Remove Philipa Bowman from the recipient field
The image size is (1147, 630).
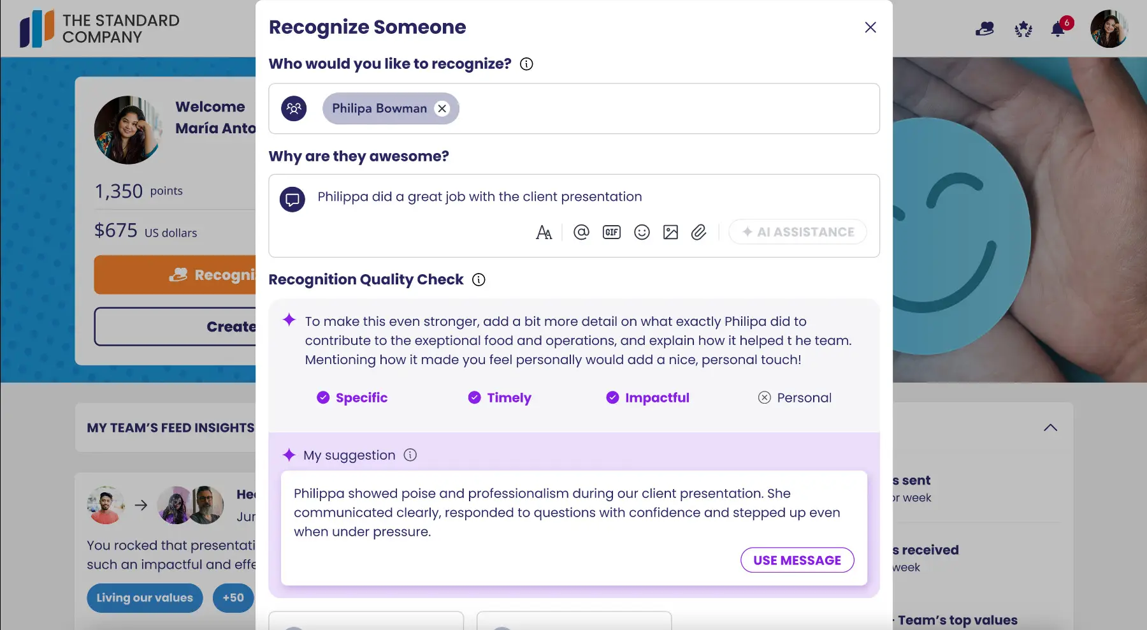(442, 108)
